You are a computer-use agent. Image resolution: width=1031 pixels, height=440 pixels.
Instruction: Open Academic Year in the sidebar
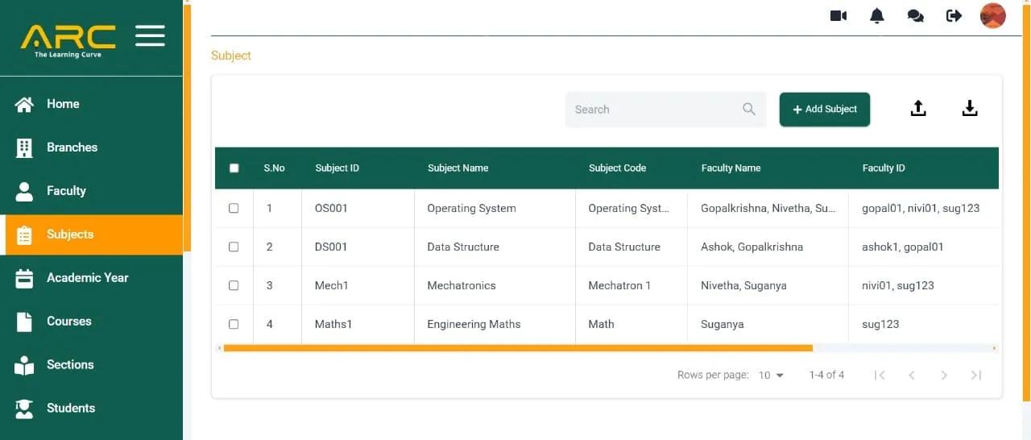91,278
